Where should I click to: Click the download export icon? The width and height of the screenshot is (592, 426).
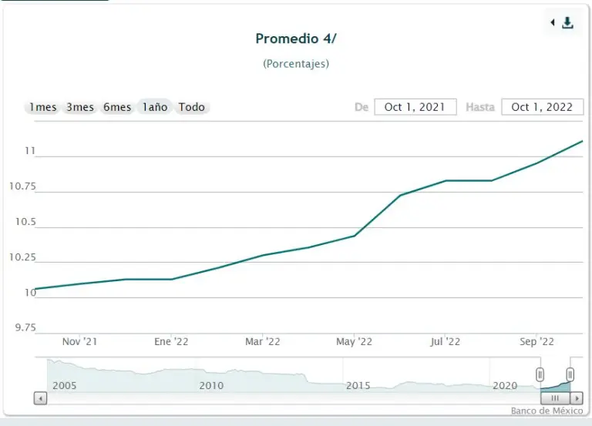(568, 23)
